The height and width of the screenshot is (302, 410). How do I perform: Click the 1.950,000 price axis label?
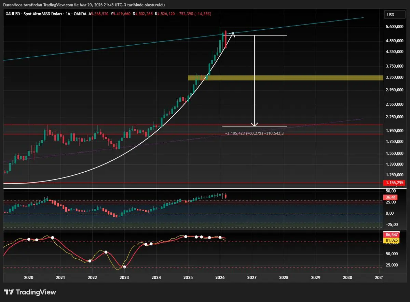pyautogui.click(x=395, y=131)
